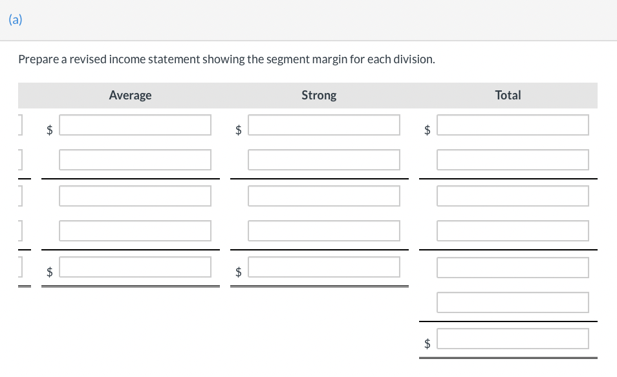This screenshot has height=377, width=617.
Task: Select the third-row Strong input box
Action: tap(324, 196)
